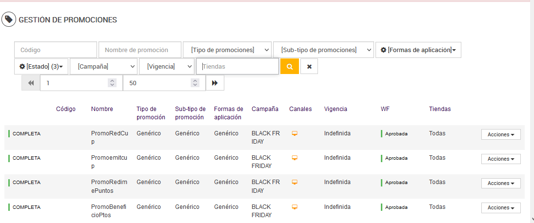The height and width of the screenshot is (223, 534).
Task: Select the Campaña dropdown
Action: 103,66
